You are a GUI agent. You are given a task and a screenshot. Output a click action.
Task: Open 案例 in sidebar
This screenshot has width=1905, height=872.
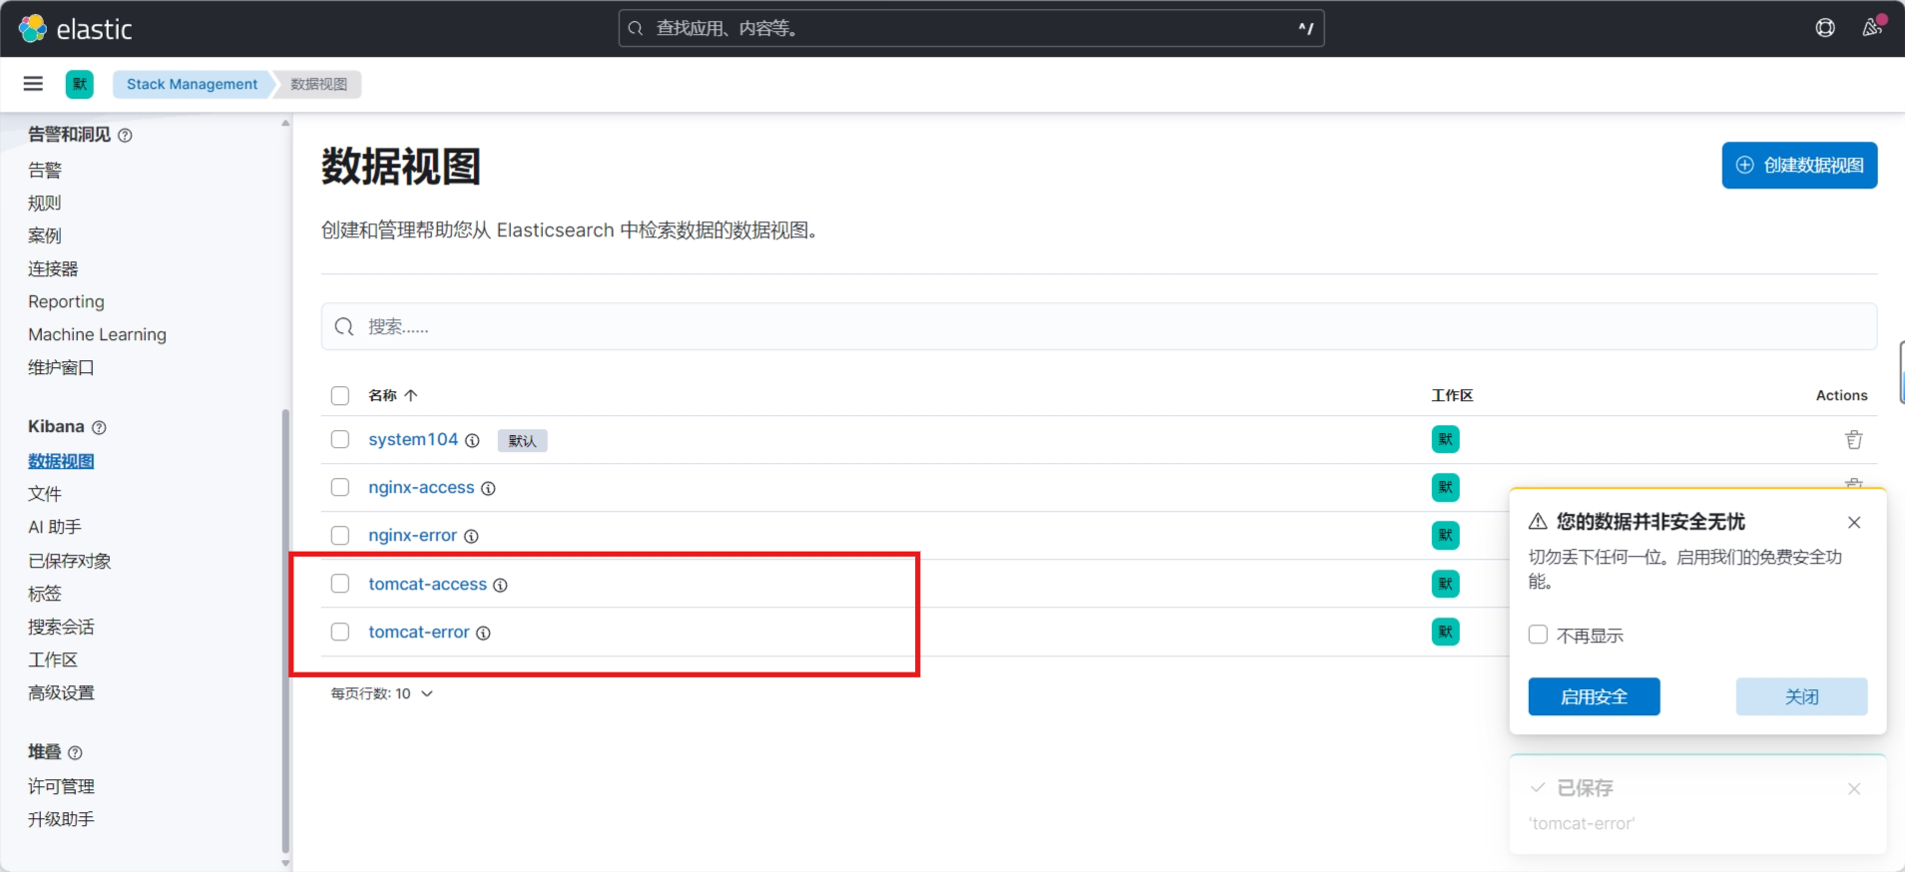click(x=45, y=236)
